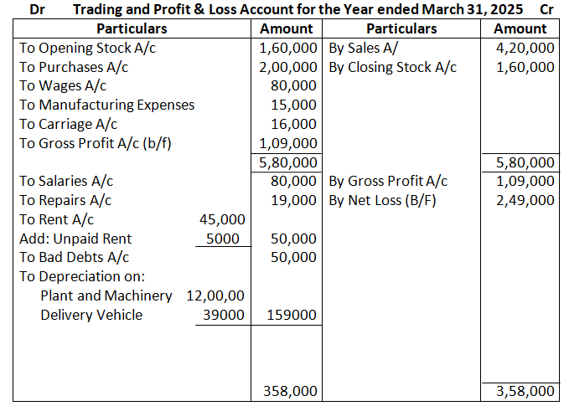Screen dimensions: 564x406
Task: Click the Carriage amount 16,000
Action: [x=294, y=124]
